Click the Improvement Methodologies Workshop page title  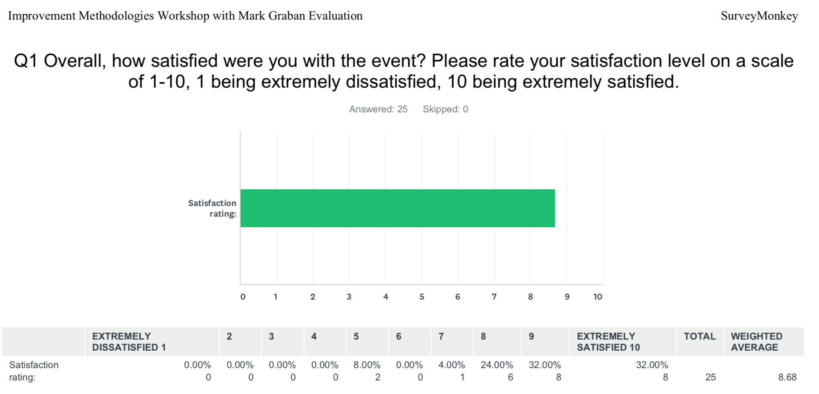185,16
